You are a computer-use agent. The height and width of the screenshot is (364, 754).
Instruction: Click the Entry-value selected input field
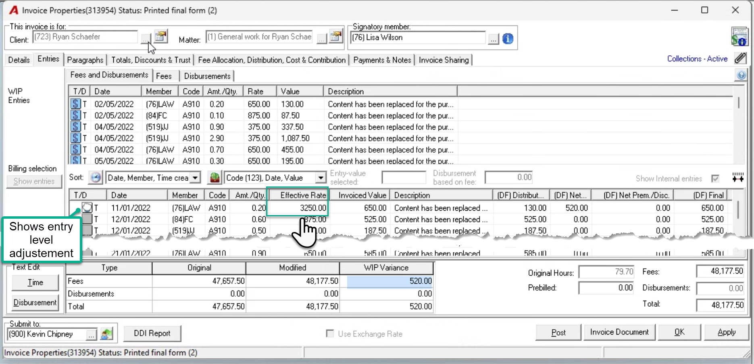coord(404,178)
